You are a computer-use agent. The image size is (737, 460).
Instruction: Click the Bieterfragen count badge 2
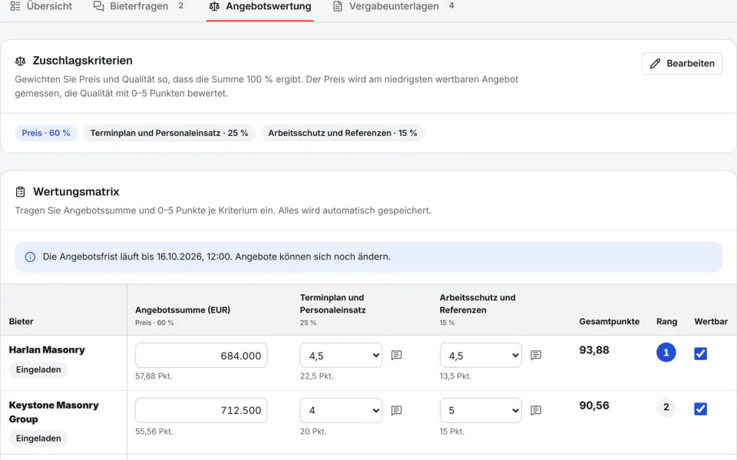coord(181,5)
